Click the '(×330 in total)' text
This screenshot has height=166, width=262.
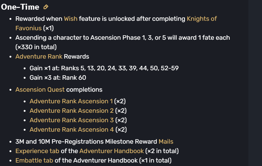[x=36, y=47]
